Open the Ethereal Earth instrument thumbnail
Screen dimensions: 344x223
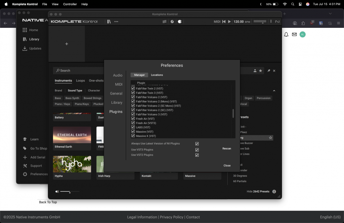click(x=72, y=135)
